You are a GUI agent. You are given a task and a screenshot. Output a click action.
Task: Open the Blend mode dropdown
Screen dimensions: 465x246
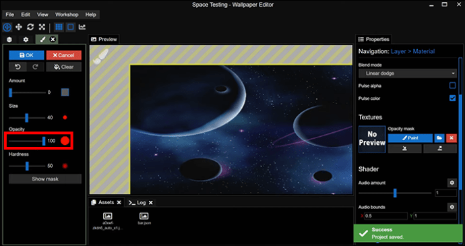click(408, 73)
